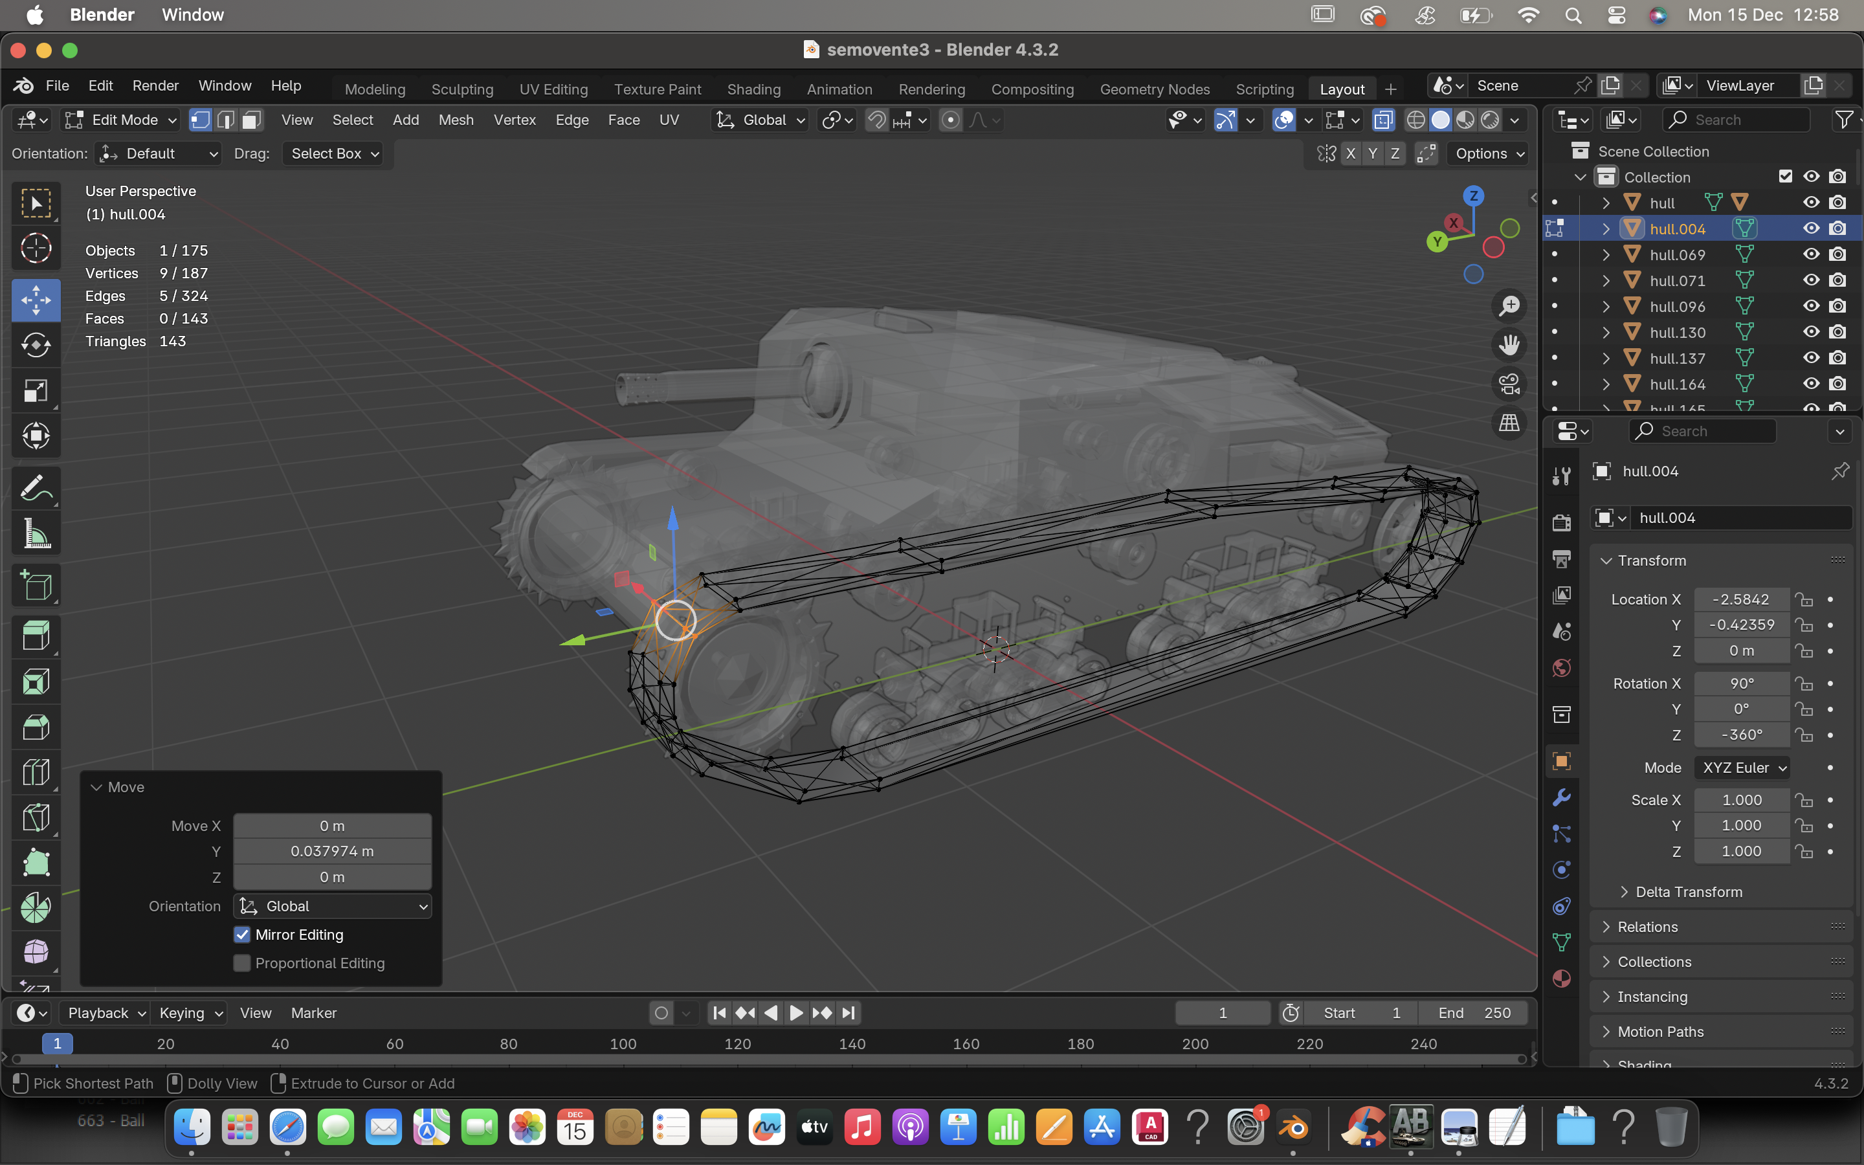Switch to Physics Properties in properties sidebar
The width and height of the screenshot is (1864, 1165).
pos(1562,869)
